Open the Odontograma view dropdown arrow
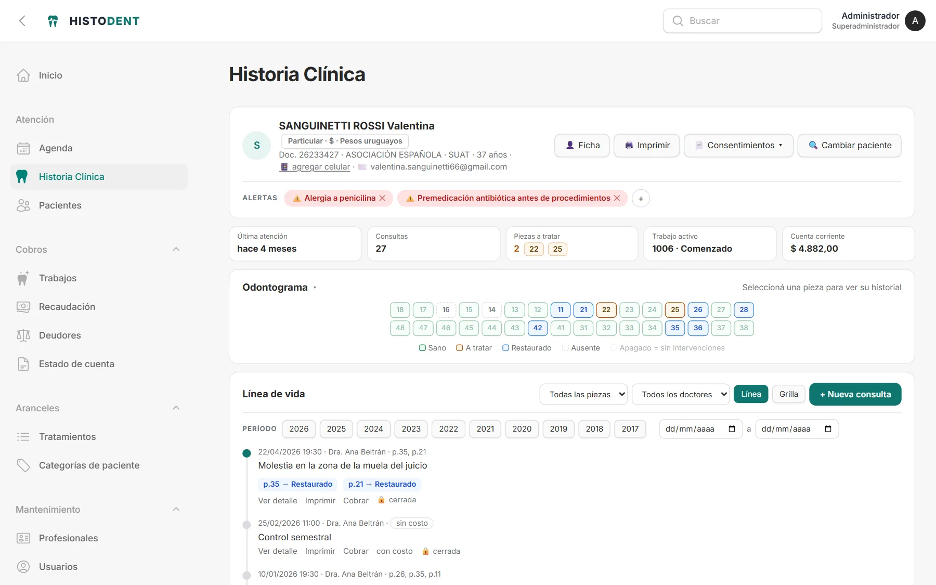The width and height of the screenshot is (936, 585). tap(315, 288)
